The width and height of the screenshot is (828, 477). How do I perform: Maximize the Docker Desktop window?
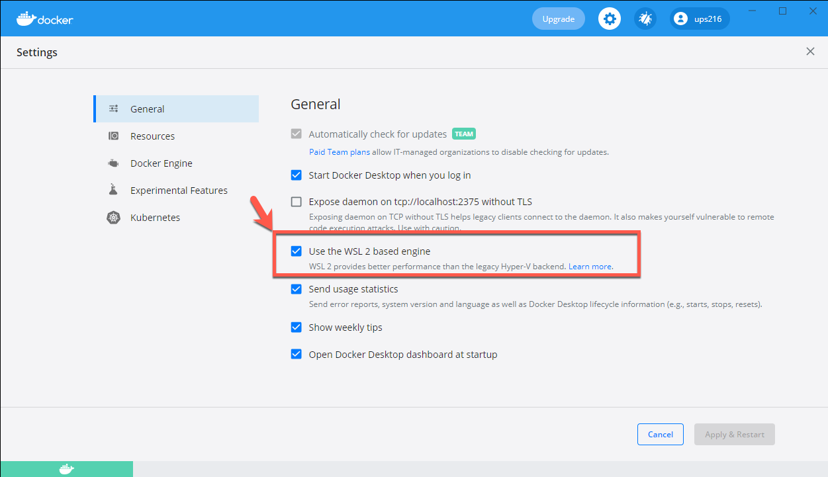click(x=782, y=11)
